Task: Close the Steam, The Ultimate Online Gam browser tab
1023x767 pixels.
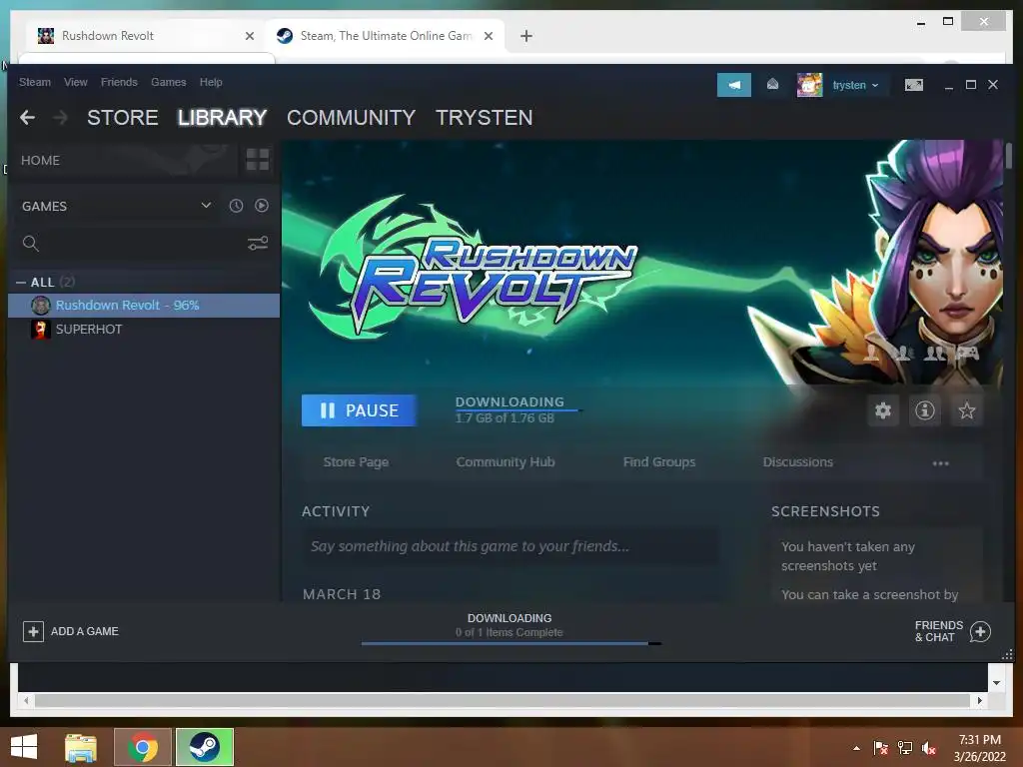Action: [488, 36]
